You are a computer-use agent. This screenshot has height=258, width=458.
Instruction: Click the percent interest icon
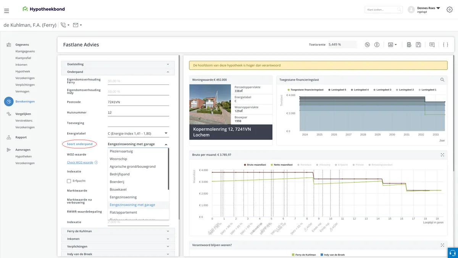367,45
